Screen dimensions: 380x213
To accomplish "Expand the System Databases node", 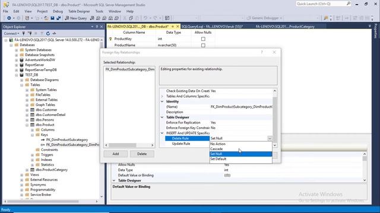I will 17,50.
